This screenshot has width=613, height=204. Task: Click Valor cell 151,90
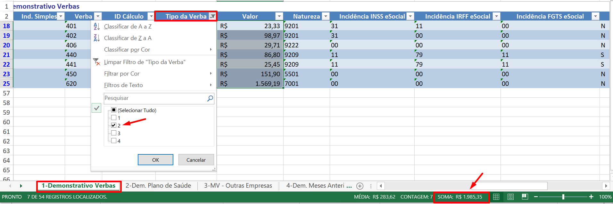(x=250, y=74)
